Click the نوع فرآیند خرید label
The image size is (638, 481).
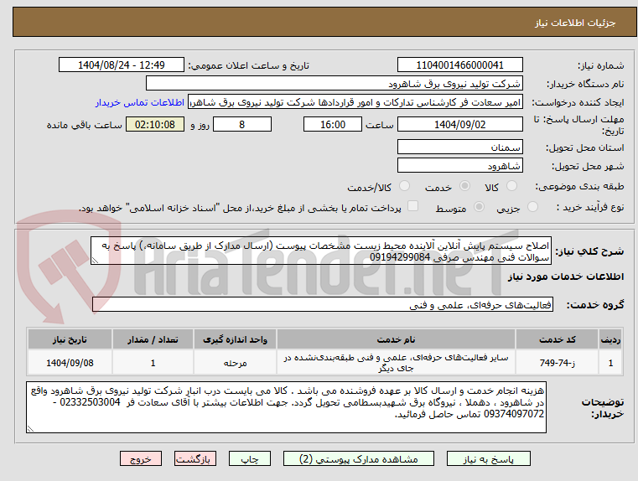pos(590,207)
